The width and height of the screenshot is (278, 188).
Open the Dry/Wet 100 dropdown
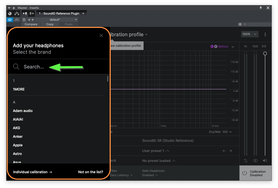point(220,132)
